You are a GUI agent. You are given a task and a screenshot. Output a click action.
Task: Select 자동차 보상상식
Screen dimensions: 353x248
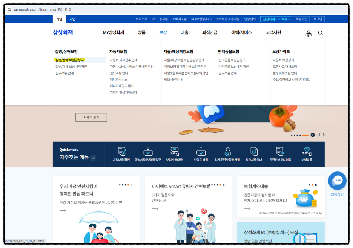click(x=283, y=60)
